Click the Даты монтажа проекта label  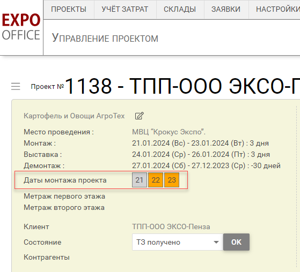65,180
